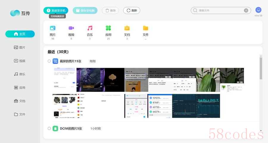Open the 视频 category icon
268x143 pixels.
coord(71,28)
